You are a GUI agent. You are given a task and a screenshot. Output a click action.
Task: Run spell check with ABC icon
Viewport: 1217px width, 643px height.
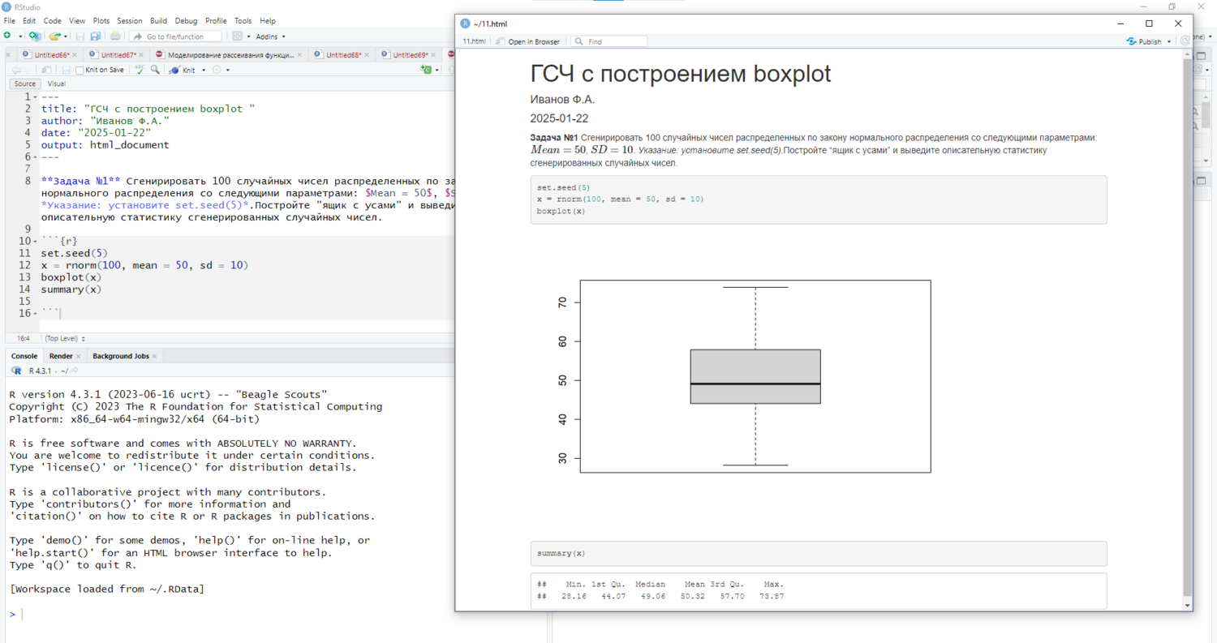(x=140, y=71)
